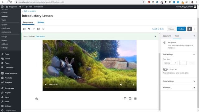Click the Introductory Lesson title

coord(37,16)
